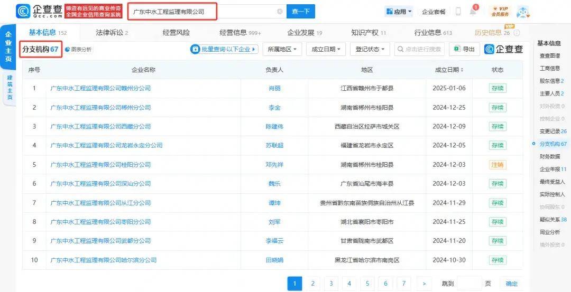This screenshot has height=292, width=571.
Task: Sort by 成立日期 column header
Action: 449,70
